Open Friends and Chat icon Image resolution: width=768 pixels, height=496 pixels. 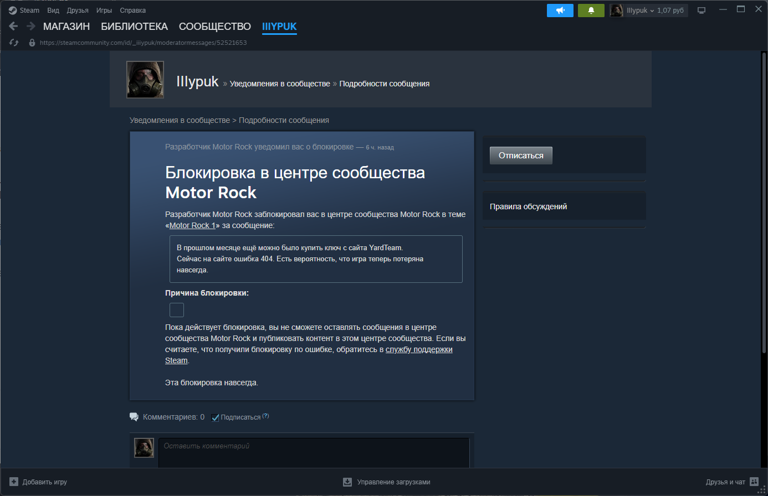point(754,482)
